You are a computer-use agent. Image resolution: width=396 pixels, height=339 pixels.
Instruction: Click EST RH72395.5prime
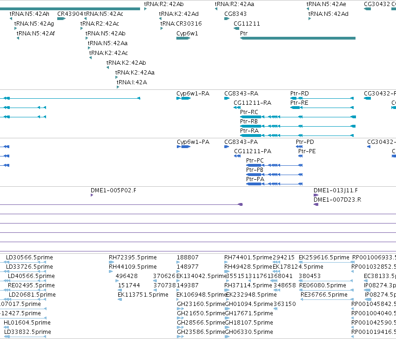click(x=133, y=258)
